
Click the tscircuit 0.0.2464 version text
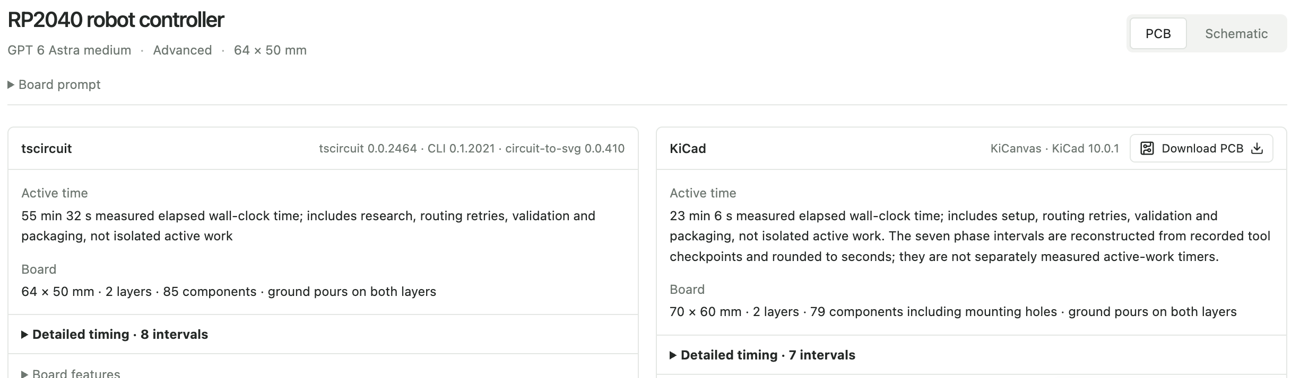(x=368, y=149)
